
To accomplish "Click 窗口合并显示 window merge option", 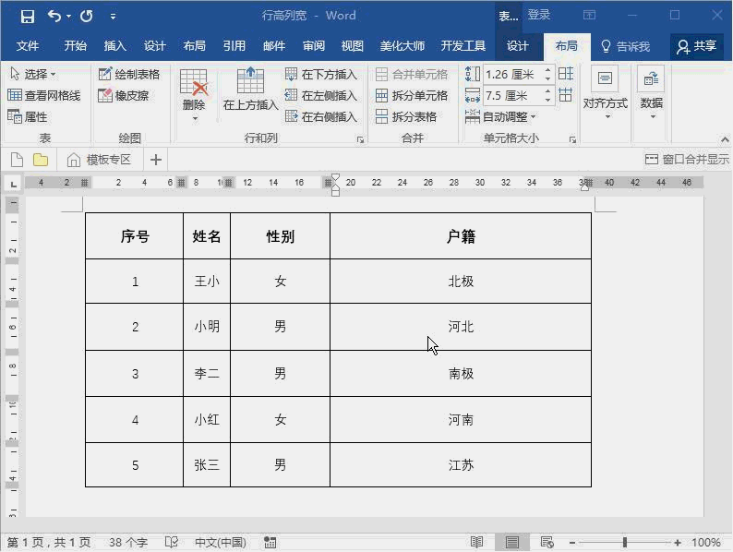I will (687, 160).
